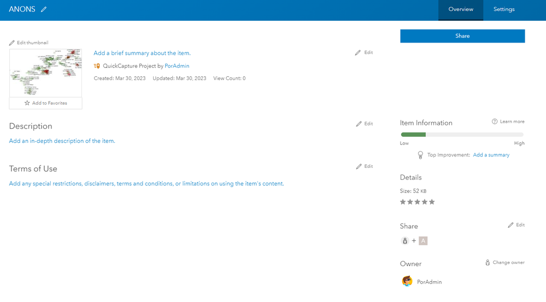Click the organization 'A' share badge
The width and height of the screenshot is (546, 302).
pos(423,240)
